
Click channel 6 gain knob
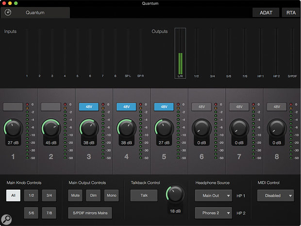coord(201,128)
